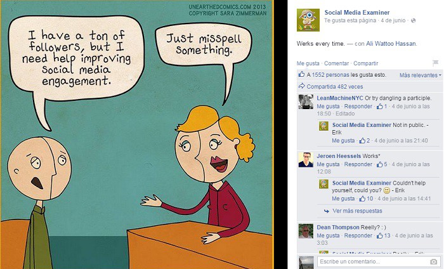Viewport: 444px width, 269px height.
Task: Click the globe privacy icon near date
Action: pos(414,20)
